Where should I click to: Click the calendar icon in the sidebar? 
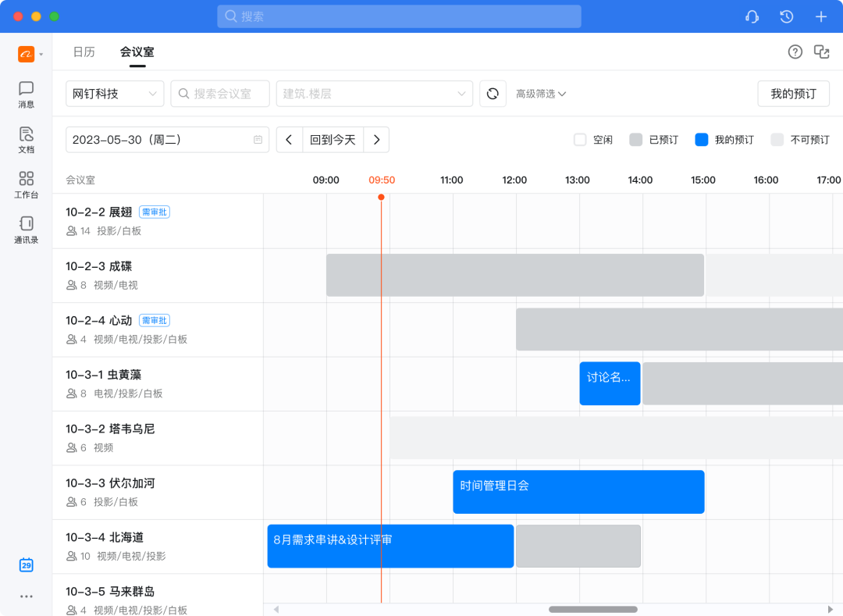26,565
